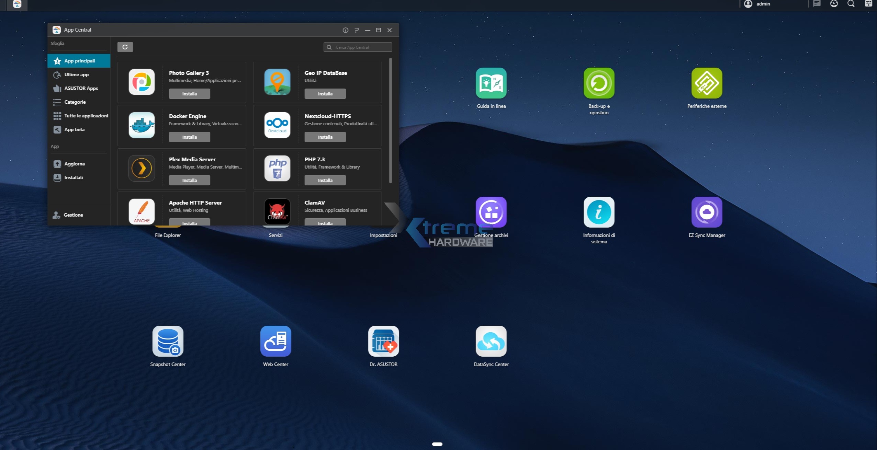
Task: Install the Docker Engine app
Action: point(189,137)
